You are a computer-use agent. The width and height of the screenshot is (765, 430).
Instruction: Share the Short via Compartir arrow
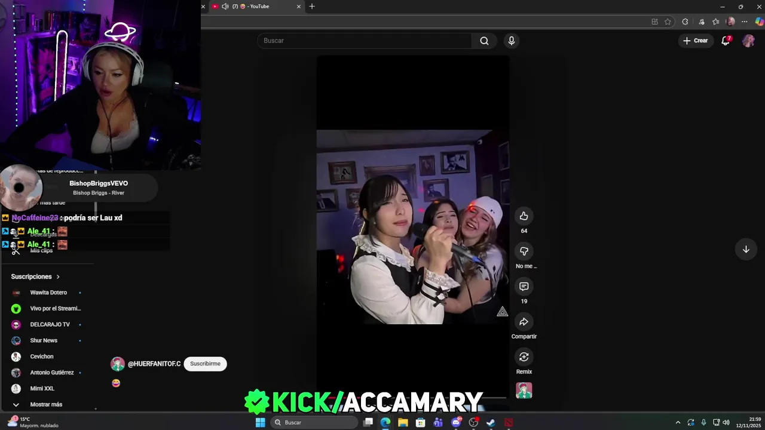pos(524,322)
